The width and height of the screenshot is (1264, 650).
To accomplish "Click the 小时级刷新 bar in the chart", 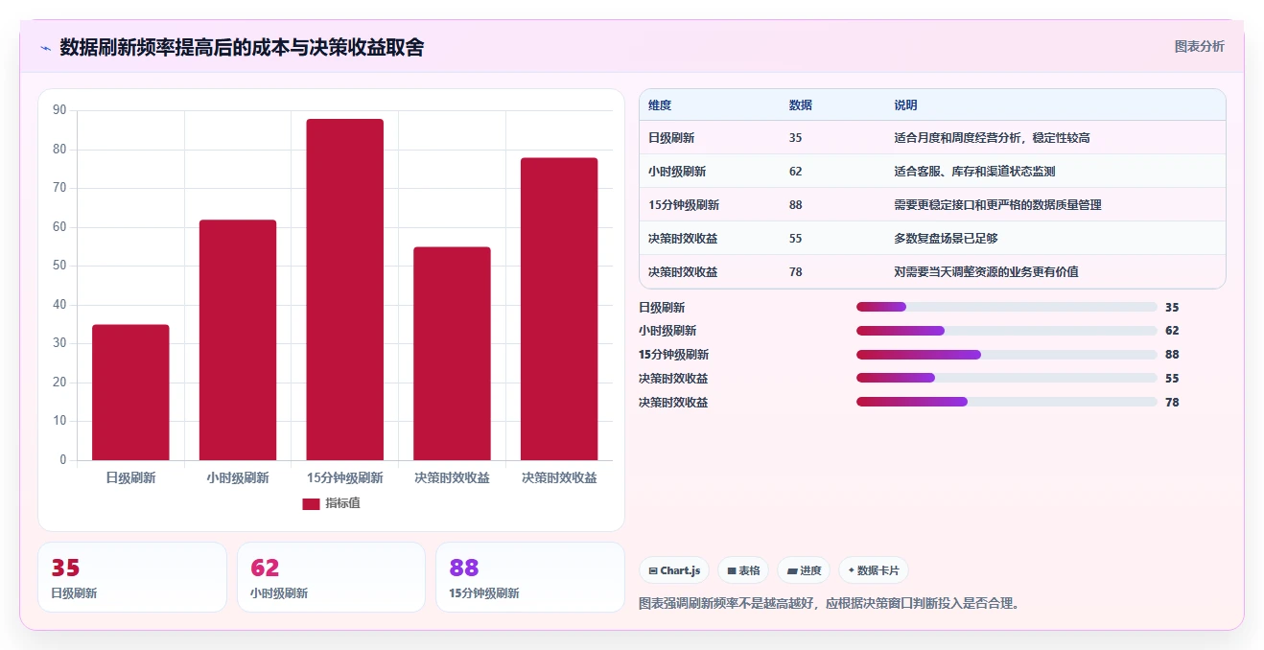I will point(238,340).
